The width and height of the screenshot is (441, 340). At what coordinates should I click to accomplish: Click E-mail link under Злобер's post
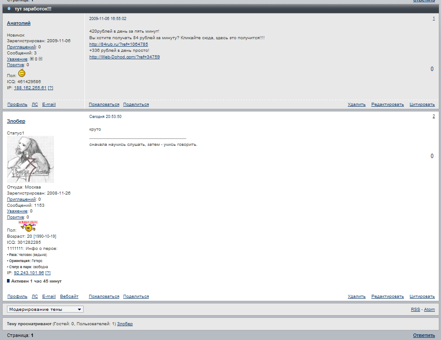pos(49,296)
